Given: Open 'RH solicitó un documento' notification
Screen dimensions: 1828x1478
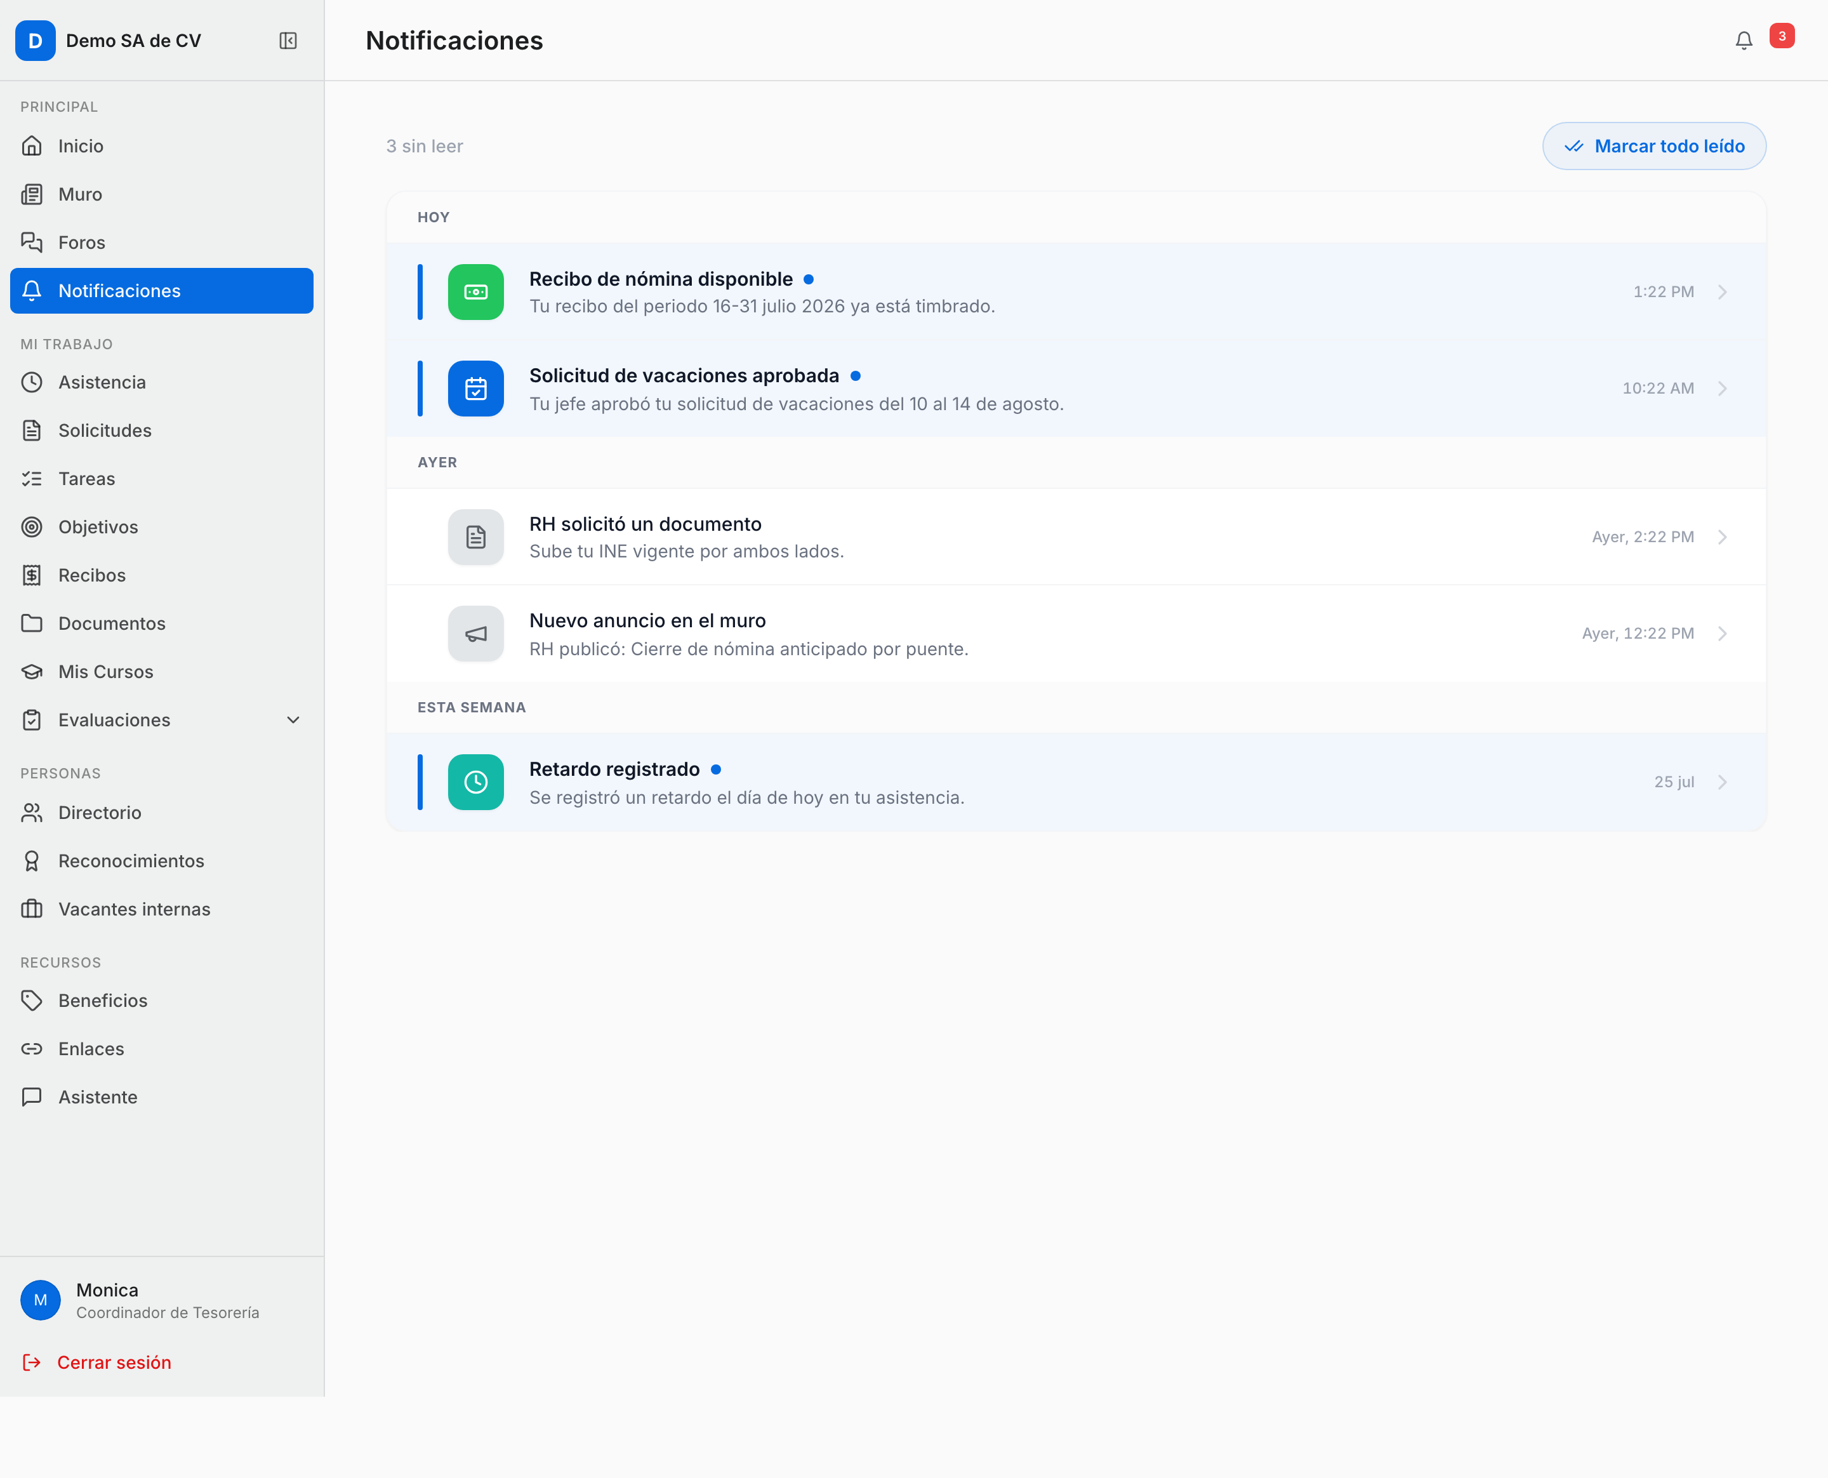Looking at the screenshot, I should point(1076,537).
